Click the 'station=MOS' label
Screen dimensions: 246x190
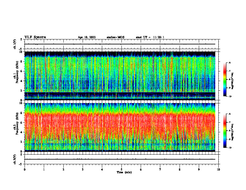[116, 37]
